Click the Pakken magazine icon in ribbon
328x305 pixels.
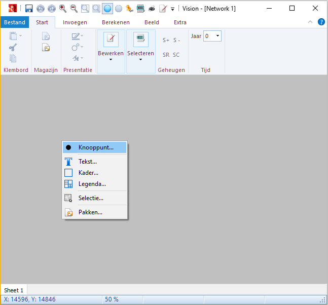coord(46,48)
